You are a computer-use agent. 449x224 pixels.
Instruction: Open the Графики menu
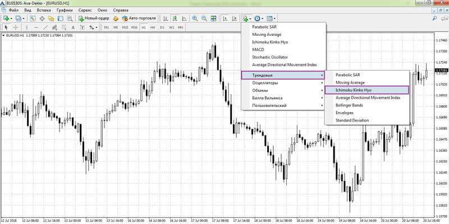coord(65,10)
